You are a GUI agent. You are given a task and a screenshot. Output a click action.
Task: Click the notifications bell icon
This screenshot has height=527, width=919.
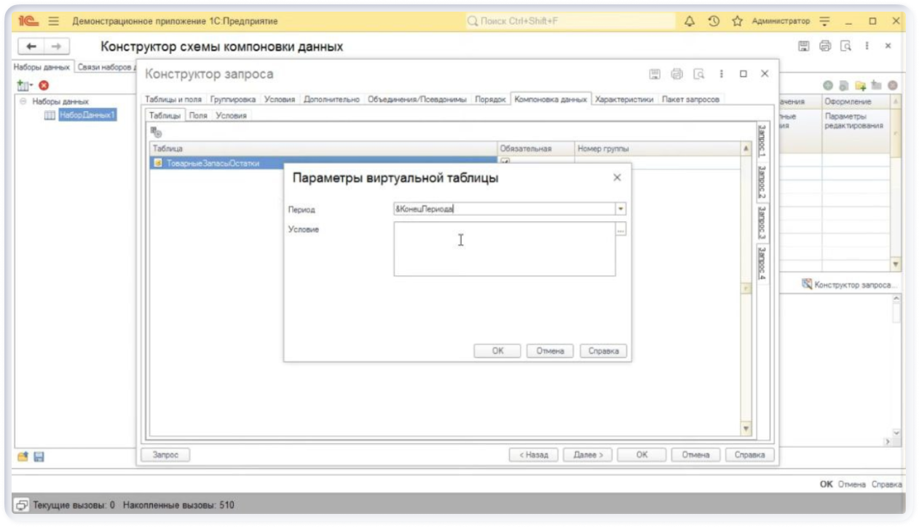click(x=690, y=22)
